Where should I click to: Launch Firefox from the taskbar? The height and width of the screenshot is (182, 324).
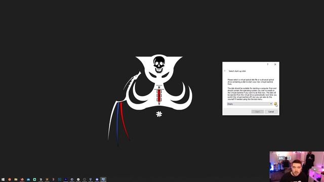(x=22, y=179)
